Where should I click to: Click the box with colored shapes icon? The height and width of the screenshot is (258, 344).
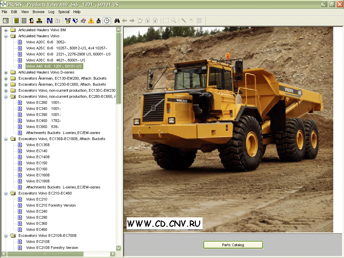point(68,20)
